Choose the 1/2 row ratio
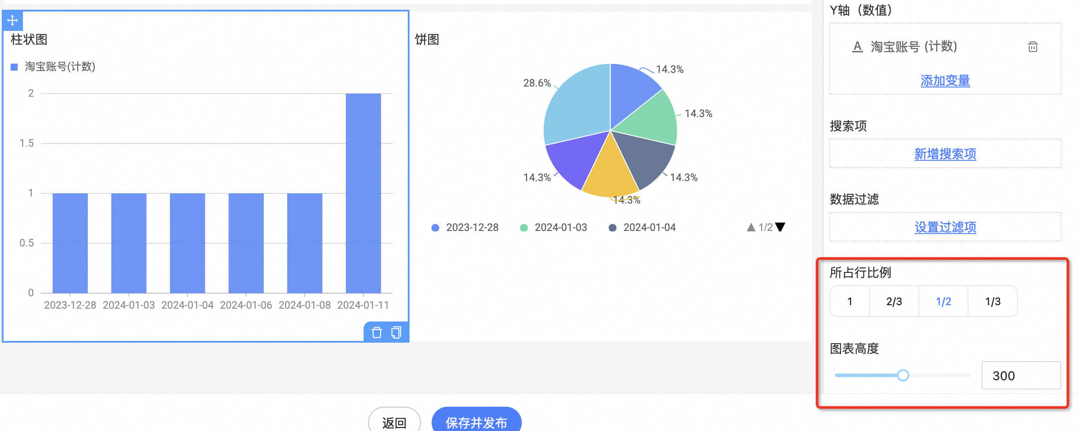Screen dimensions: 1078x431 943,302
